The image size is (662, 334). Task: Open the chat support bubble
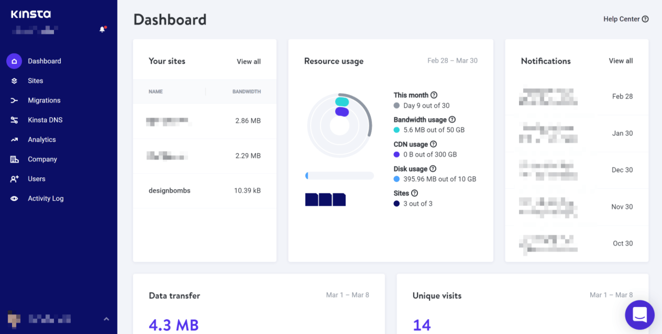pos(639,315)
